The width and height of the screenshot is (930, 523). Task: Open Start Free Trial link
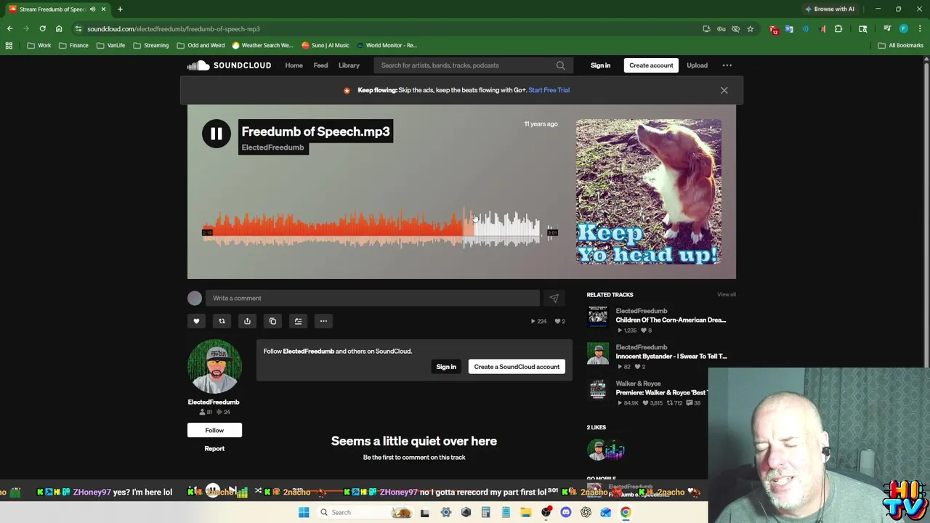[549, 90]
